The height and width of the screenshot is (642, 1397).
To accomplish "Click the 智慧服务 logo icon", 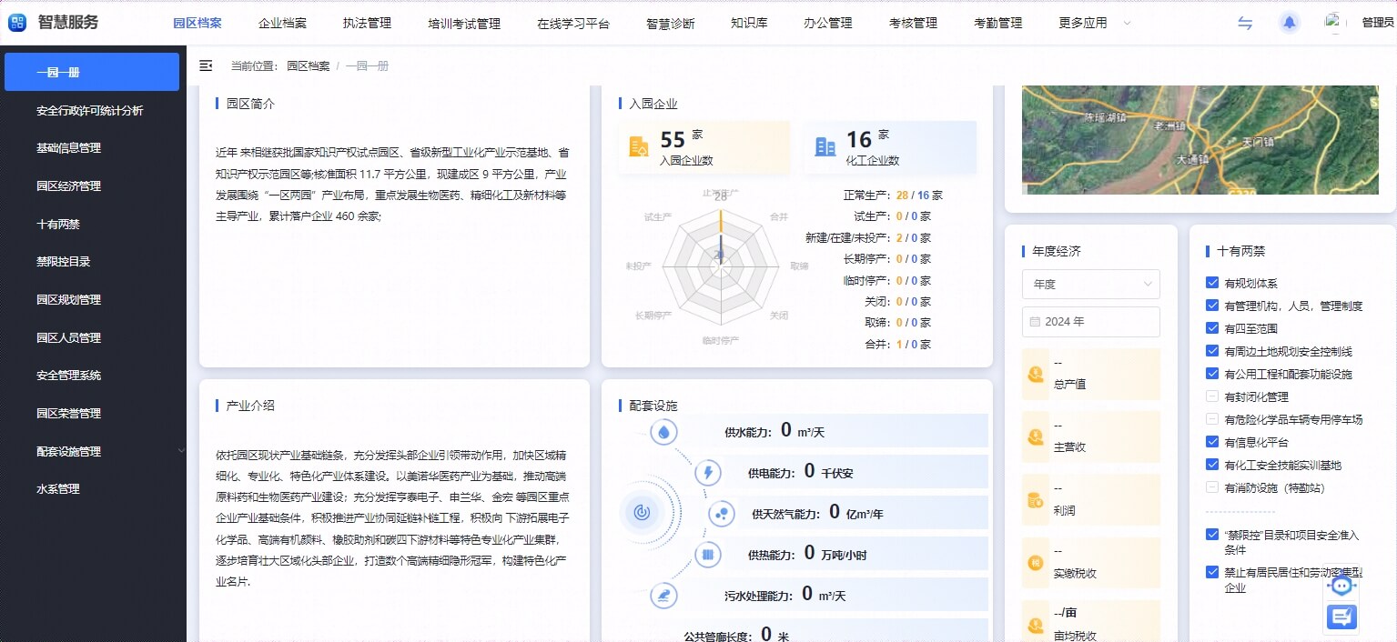I will (18, 23).
